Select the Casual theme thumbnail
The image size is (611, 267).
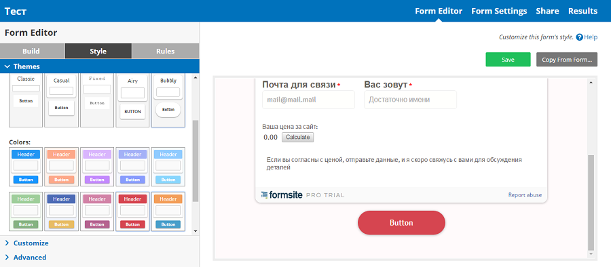(62, 100)
